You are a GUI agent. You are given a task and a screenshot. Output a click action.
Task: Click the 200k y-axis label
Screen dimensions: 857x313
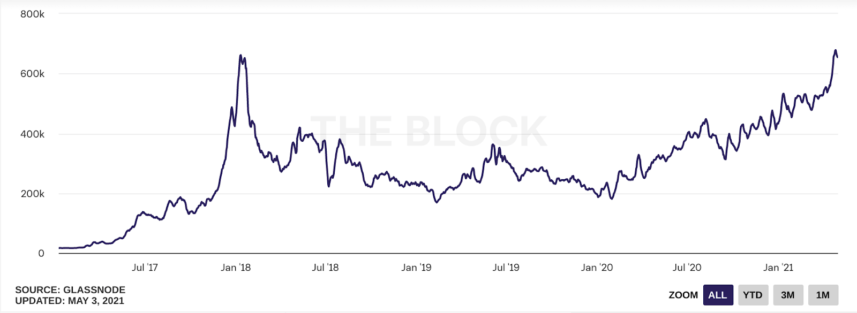click(32, 194)
